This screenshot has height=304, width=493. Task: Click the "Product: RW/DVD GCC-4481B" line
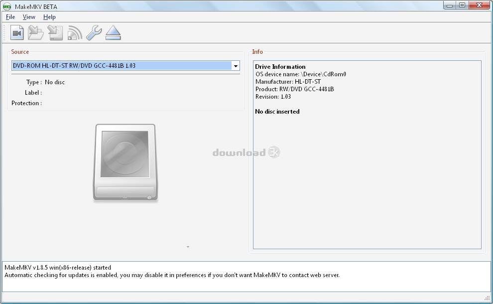click(295, 89)
